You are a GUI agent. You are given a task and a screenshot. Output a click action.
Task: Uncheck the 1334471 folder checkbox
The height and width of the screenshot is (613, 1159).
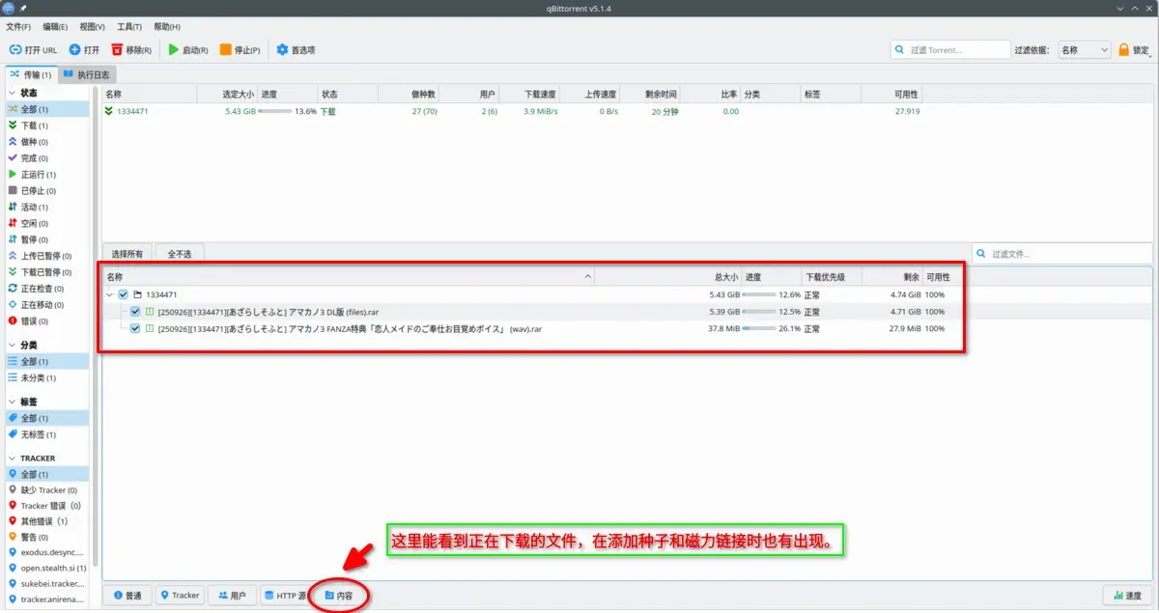tap(123, 294)
